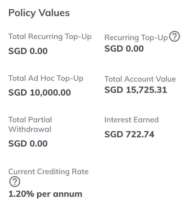Click the word Values in the heading
Screen dimensions: 195x202
(54, 13)
